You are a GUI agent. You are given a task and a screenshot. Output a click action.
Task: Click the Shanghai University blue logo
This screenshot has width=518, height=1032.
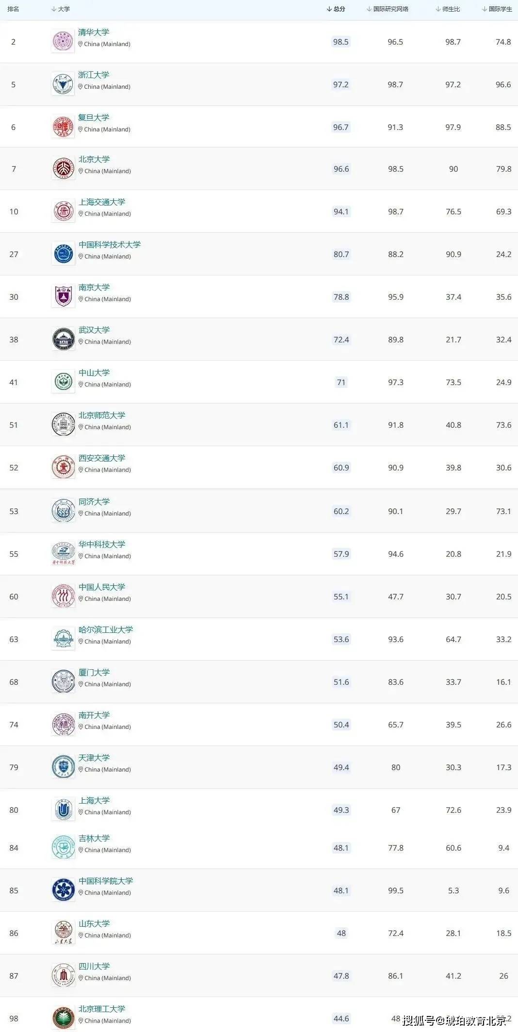[64, 809]
